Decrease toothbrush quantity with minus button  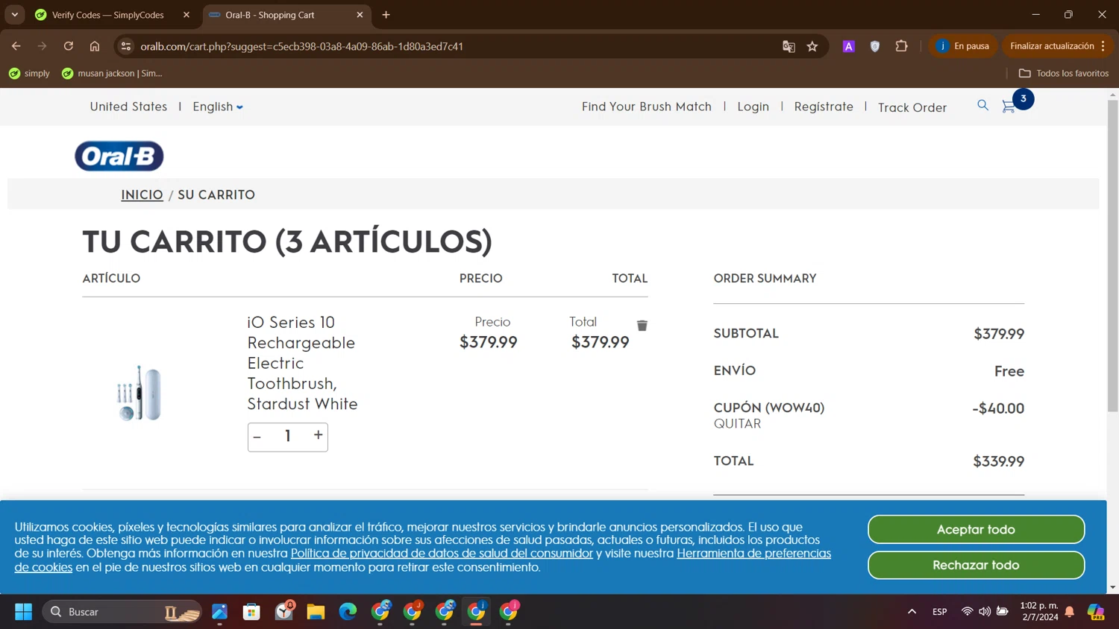click(257, 437)
